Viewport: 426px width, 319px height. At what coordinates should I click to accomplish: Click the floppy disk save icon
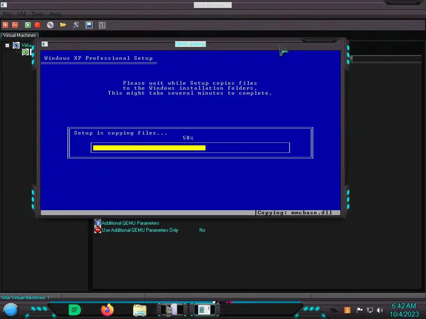[89, 25]
